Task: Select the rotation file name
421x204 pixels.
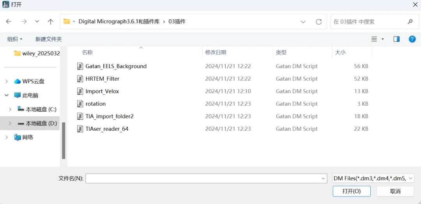Action: click(96, 104)
